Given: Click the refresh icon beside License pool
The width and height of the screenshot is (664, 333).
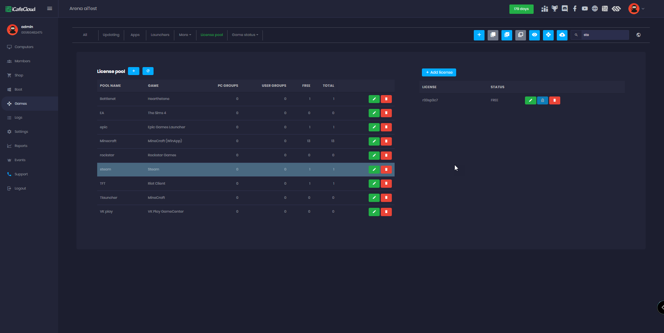Looking at the screenshot, I should (x=148, y=71).
